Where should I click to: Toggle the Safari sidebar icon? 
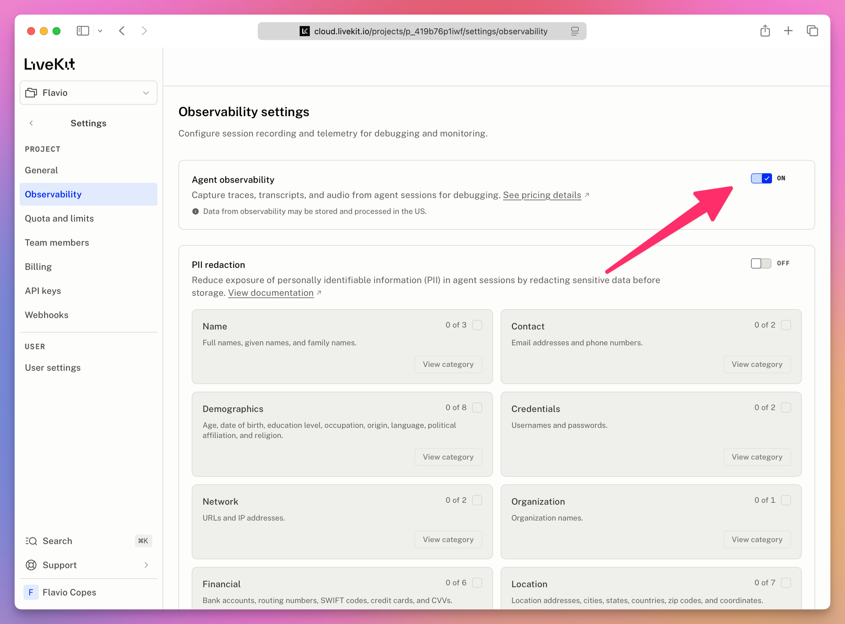[83, 31]
